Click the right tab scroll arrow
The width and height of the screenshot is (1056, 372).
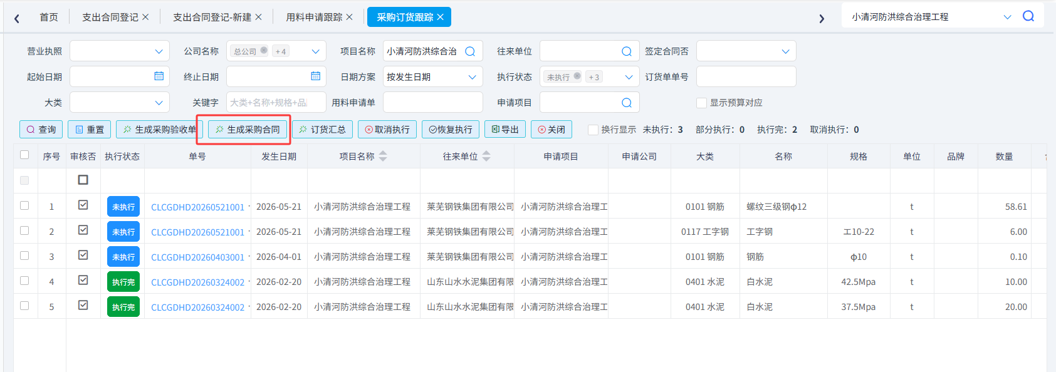point(822,18)
